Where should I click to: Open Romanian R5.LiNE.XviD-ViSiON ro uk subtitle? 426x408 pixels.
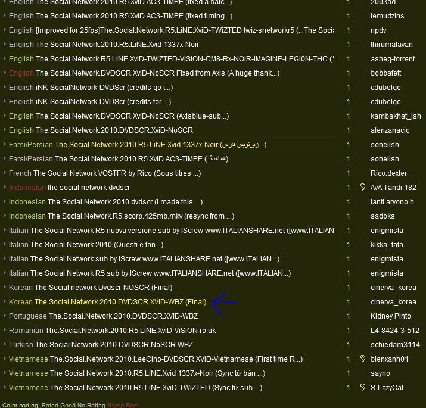point(112,331)
